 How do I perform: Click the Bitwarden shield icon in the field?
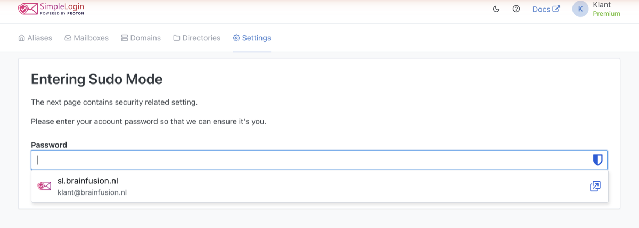coord(597,160)
